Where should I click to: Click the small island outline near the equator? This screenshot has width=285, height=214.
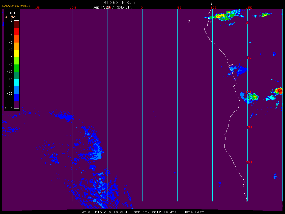tap(189, 21)
